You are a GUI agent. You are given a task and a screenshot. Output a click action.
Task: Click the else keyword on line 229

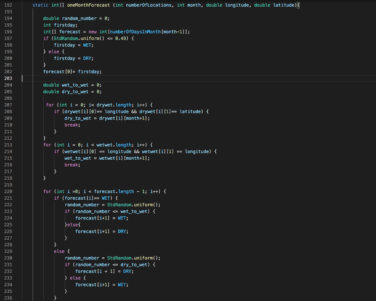pos(59,251)
